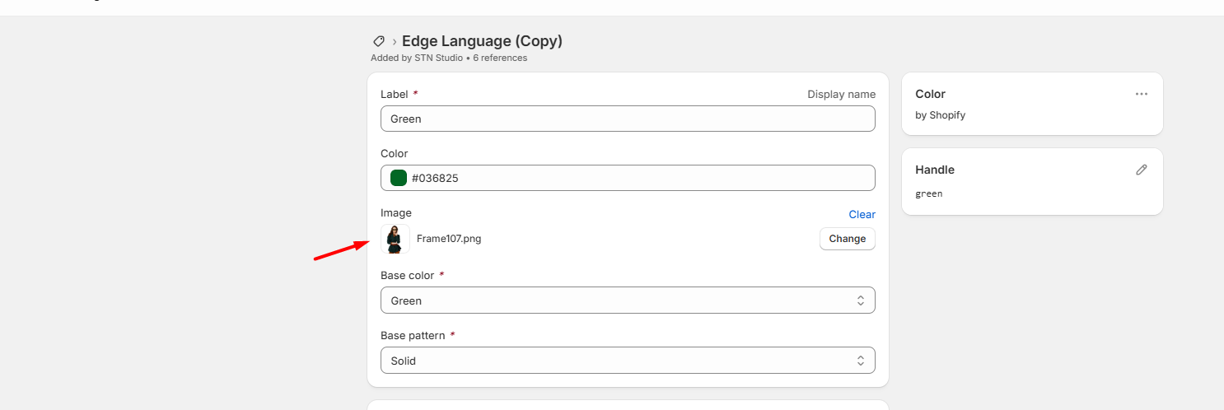Open the green color swatch picker

coord(399,178)
